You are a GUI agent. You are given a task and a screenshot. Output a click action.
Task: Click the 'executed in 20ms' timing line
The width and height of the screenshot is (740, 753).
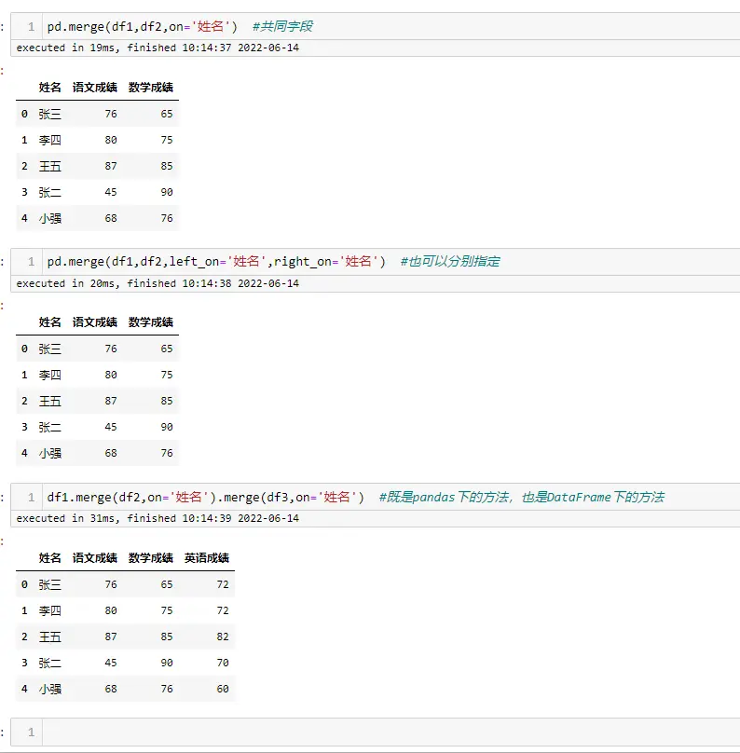[158, 283]
